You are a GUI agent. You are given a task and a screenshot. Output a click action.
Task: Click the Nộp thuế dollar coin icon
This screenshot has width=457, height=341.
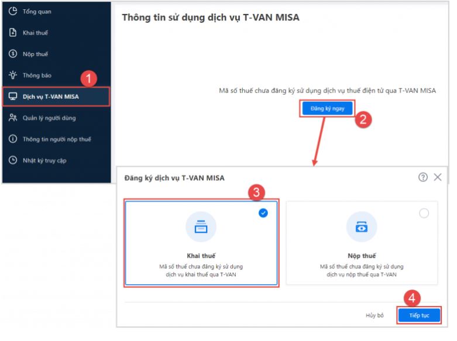coord(12,54)
